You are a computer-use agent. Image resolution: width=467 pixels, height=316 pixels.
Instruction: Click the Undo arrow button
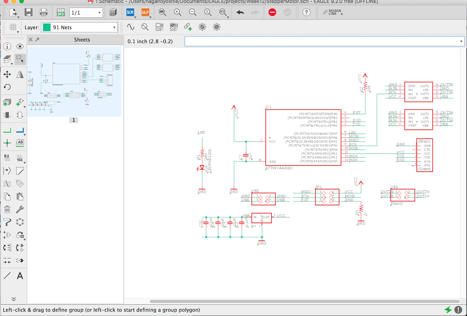coord(240,12)
